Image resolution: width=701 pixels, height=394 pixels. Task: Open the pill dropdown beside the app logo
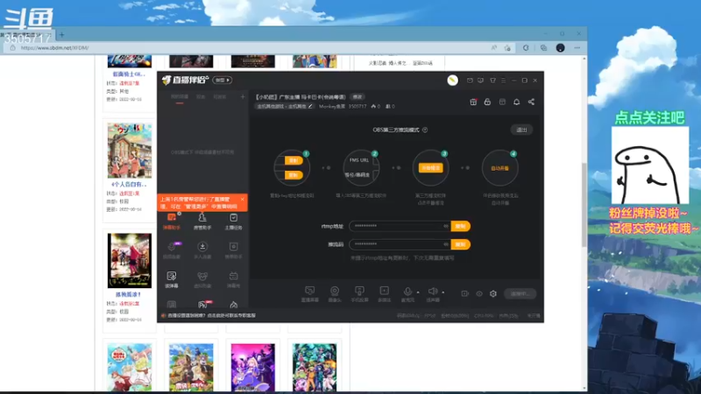coord(223,80)
